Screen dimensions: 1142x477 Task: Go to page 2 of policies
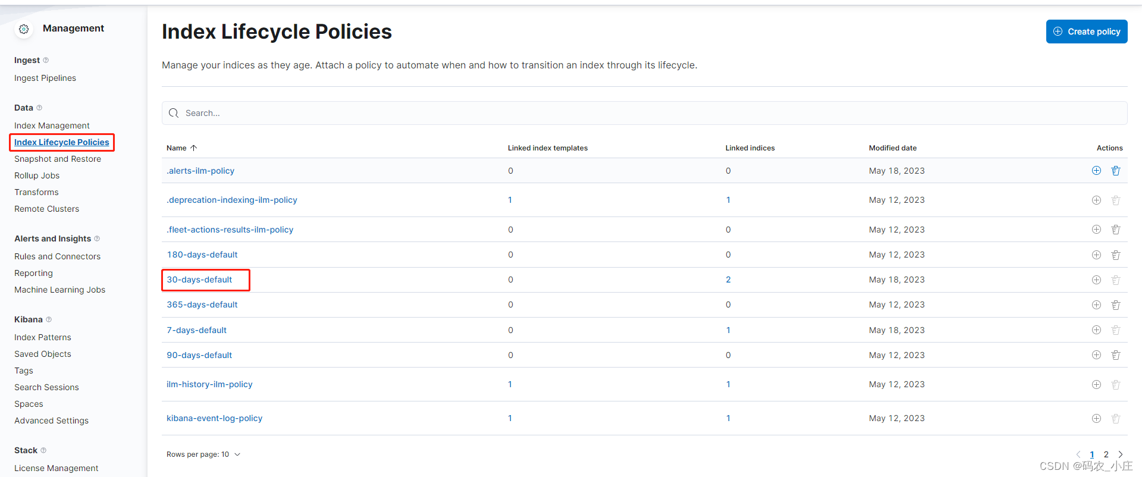[x=1106, y=454]
